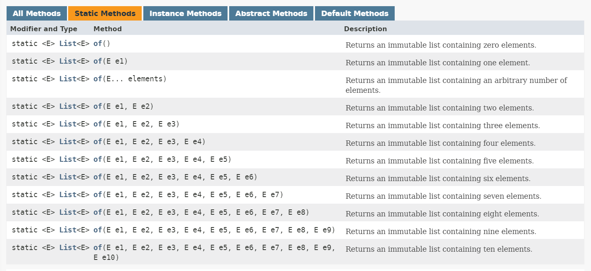Show the Abstract Methods tab
591x271 pixels.
(271, 14)
